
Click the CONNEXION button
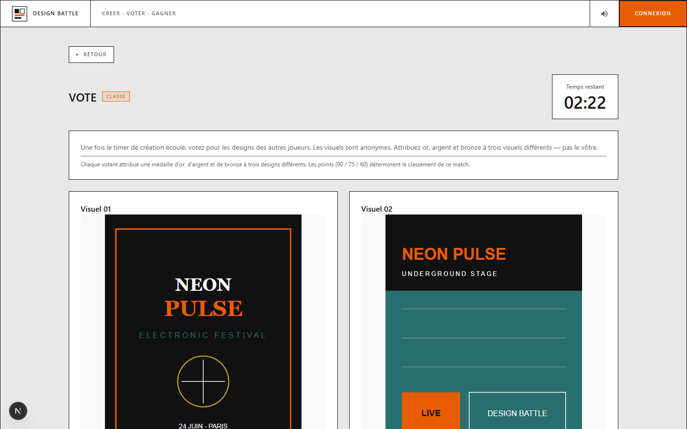[x=653, y=13]
